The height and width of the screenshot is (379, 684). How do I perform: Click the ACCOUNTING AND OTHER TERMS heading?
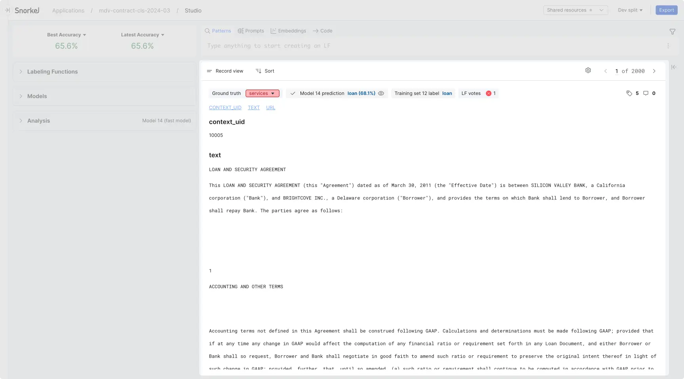coord(246,287)
